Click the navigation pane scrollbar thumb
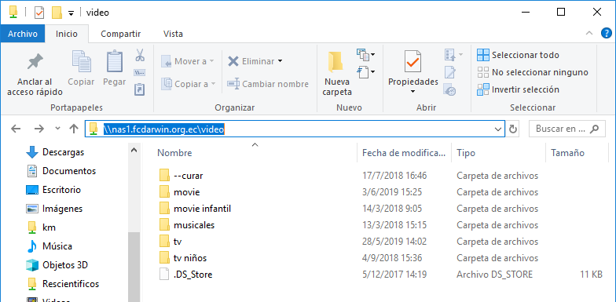Screen dimensions: 616x302 pyautogui.click(x=134, y=267)
